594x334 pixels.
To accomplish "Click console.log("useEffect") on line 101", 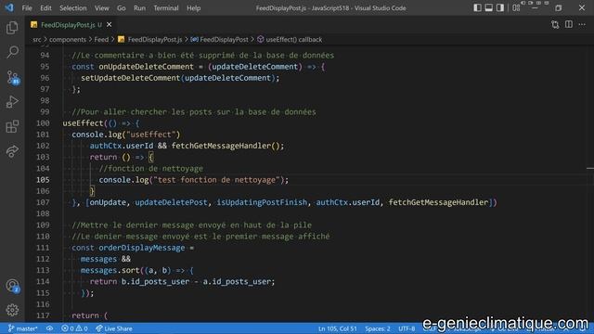I will pyautogui.click(x=126, y=135).
